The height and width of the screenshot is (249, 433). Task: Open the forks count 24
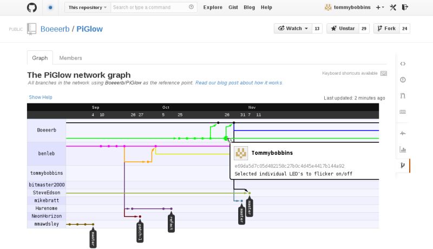point(404,29)
